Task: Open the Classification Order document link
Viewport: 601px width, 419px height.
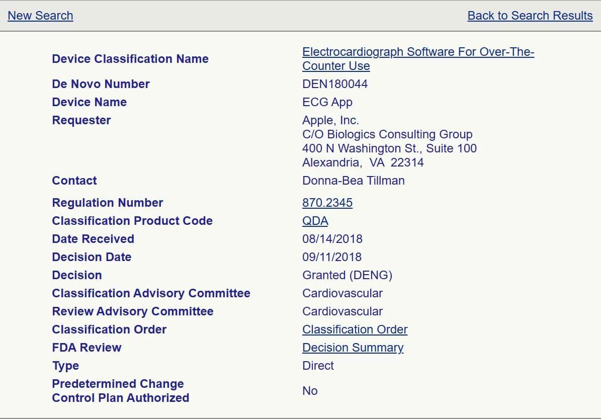Action: [355, 329]
